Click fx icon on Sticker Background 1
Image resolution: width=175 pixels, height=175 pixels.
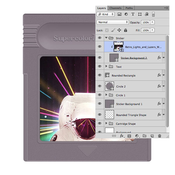(x=159, y=104)
